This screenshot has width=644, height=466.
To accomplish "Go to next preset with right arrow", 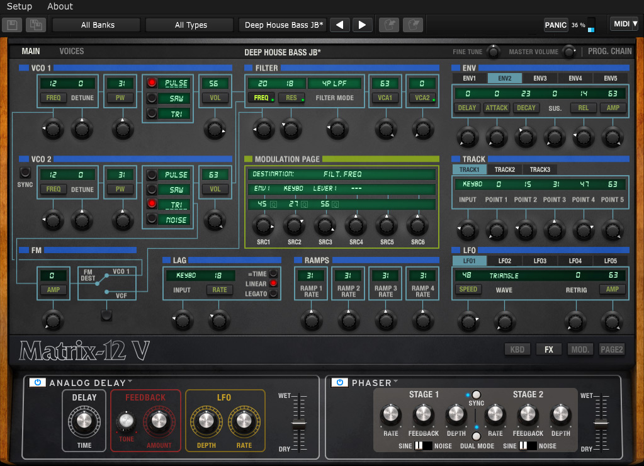I will [x=362, y=25].
